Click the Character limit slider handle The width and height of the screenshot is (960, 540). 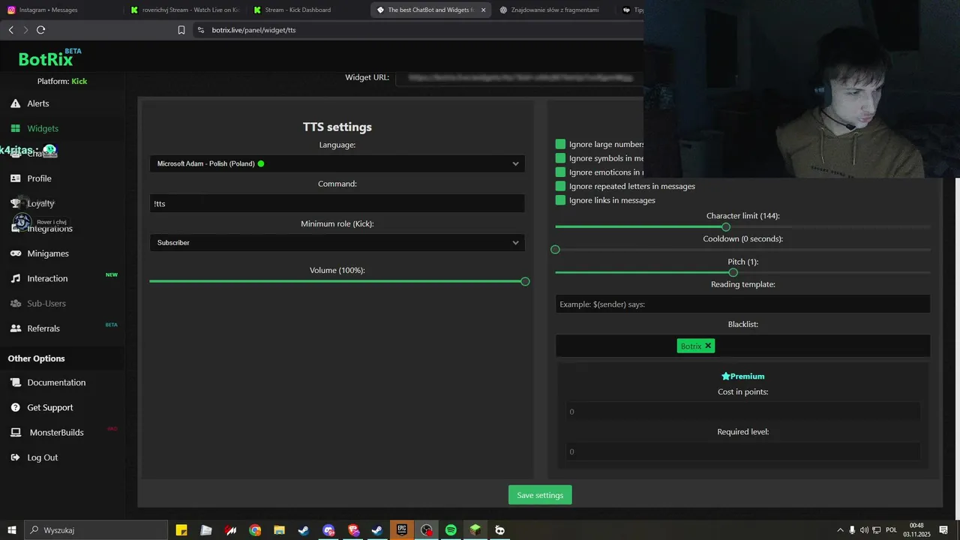(726, 226)
